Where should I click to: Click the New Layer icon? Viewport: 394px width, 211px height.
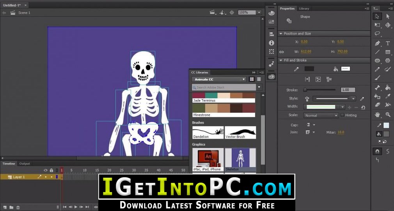click(x=5, y=207)
